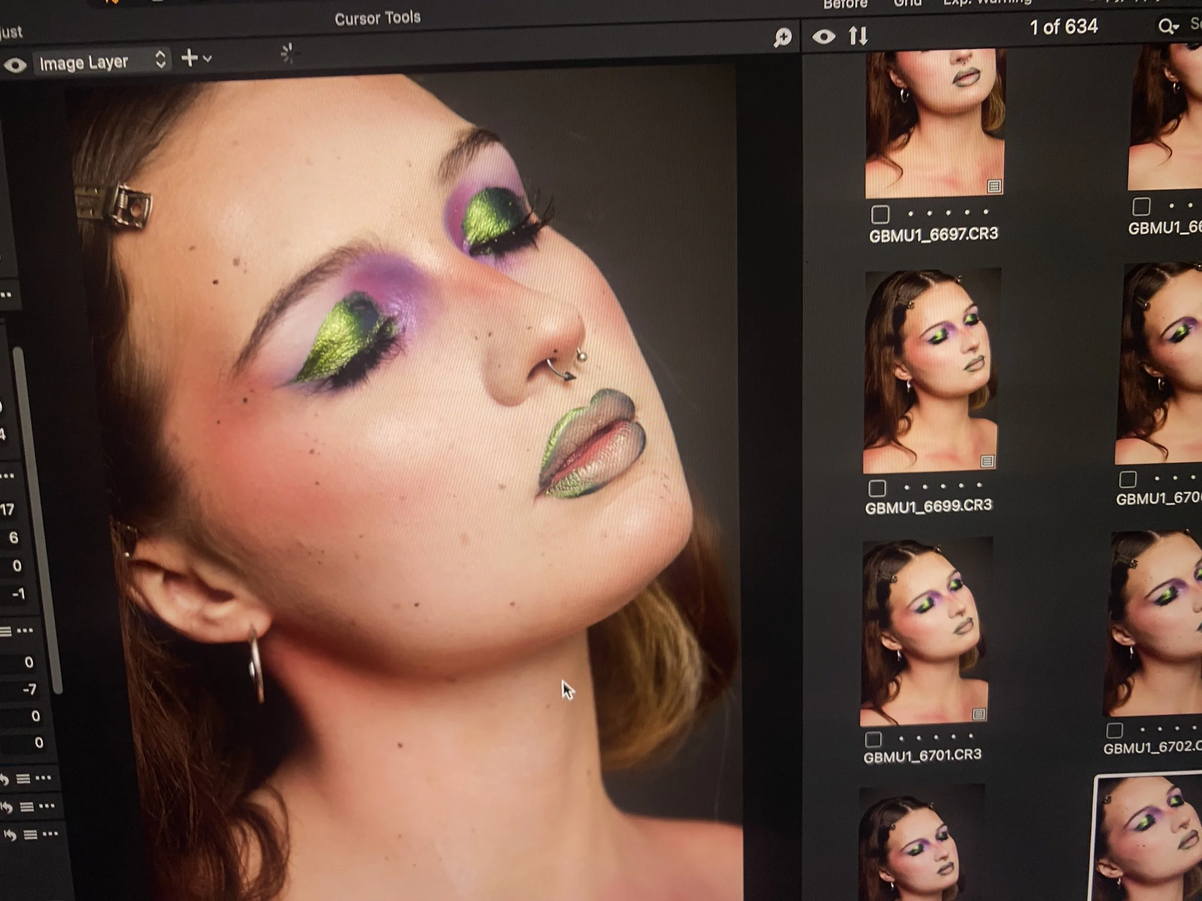Click the zoom magnifier icon above viewer
The height and width of the screenshot is (901, 1202).
click(782, 37)
